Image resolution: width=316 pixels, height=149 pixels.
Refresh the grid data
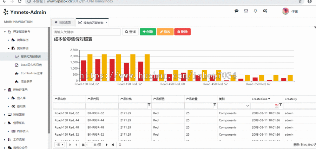[120, 144]
